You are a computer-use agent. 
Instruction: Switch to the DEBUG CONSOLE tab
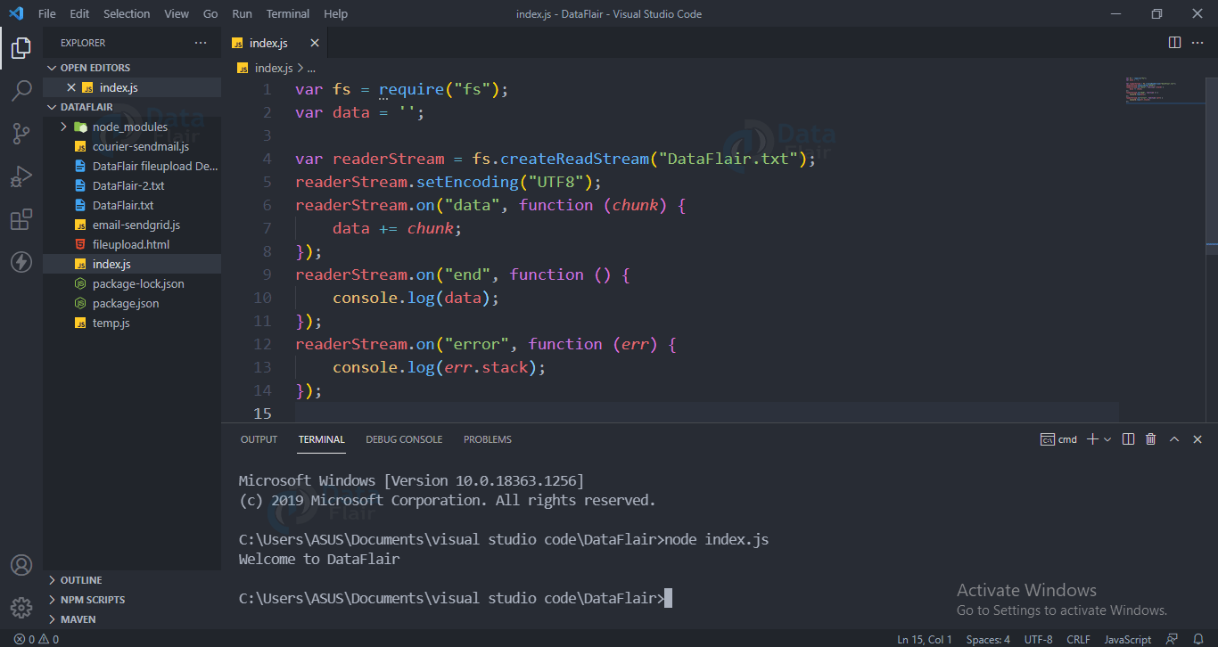pos(404,438)
